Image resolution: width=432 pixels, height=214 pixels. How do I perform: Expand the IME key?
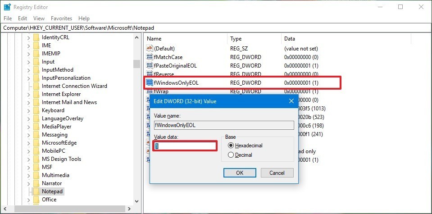pos(28,46)
